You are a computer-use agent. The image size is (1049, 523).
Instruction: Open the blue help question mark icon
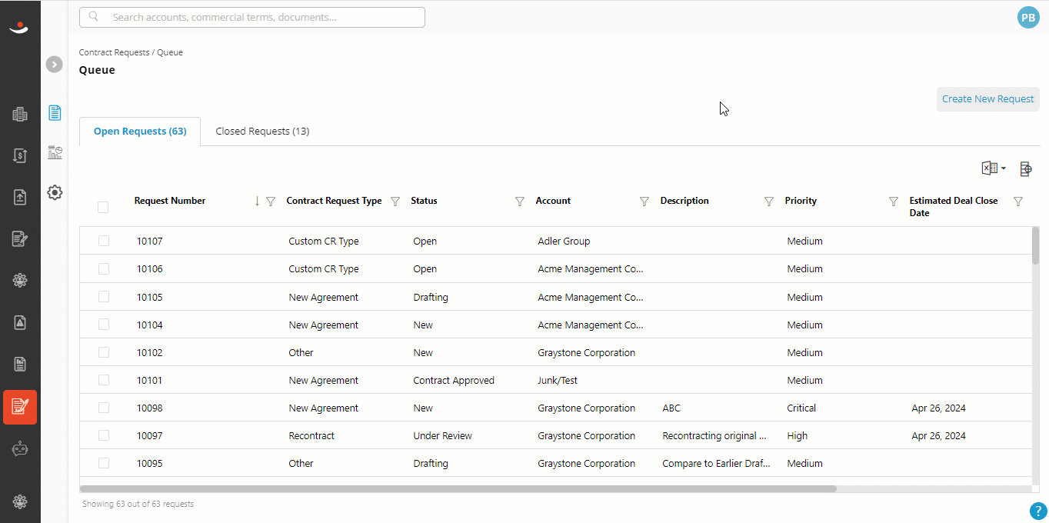pyautogui.click(x=1038, y=511)
